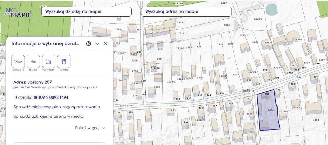This screenshot has height=145, width=328.
Task: Click the Jaślany street label
Action: (248, 90)
